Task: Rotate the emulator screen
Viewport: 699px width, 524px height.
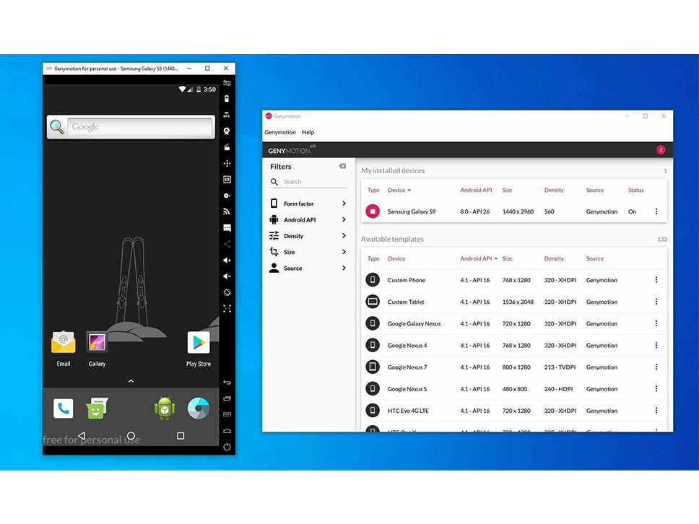Action: (x=227, y=292)
